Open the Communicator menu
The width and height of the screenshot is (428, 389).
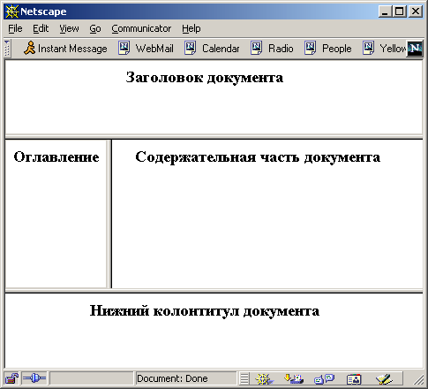click(141, 28)
